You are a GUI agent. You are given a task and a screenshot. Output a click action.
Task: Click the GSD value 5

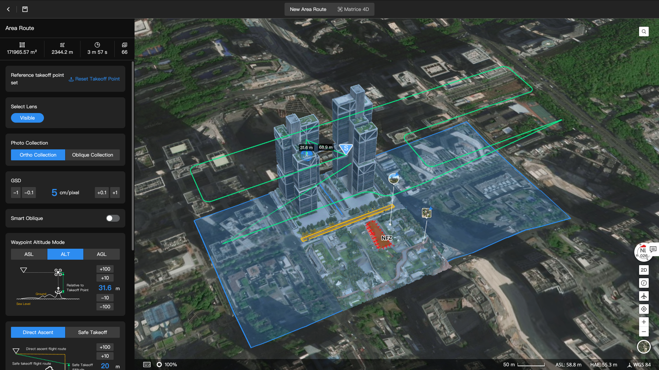54,193
